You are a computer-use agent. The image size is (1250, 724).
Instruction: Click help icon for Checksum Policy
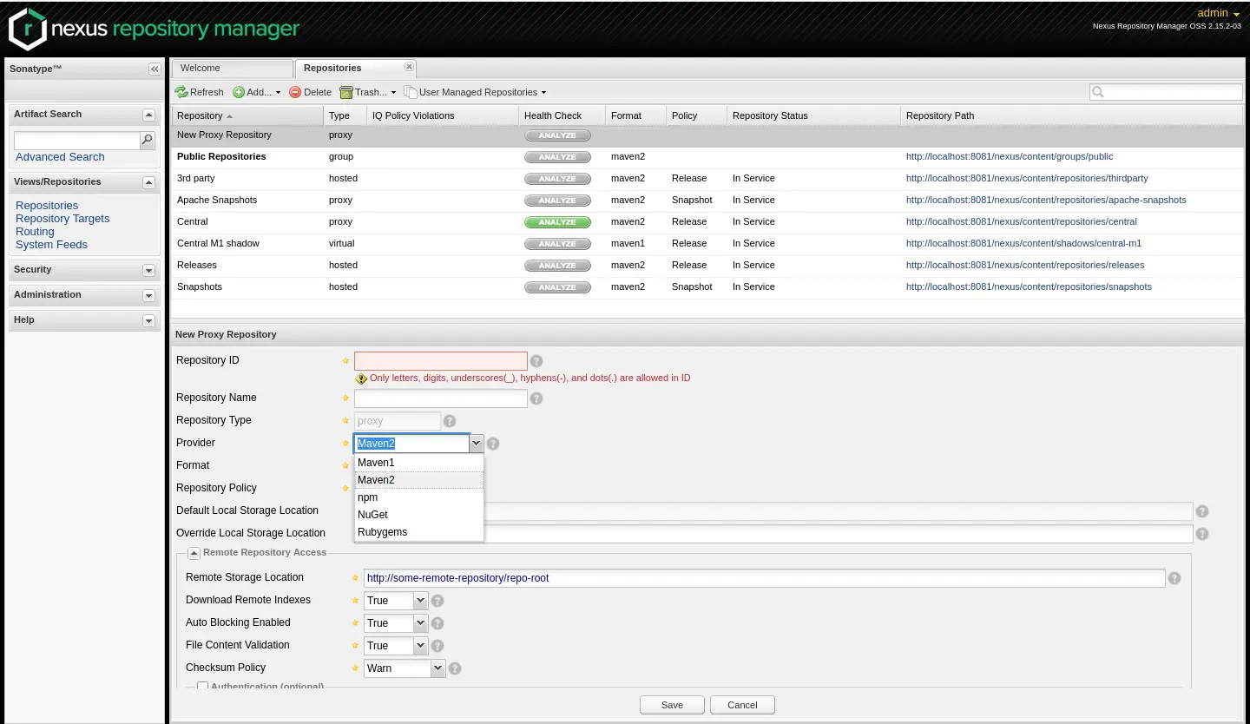(455, 668)
